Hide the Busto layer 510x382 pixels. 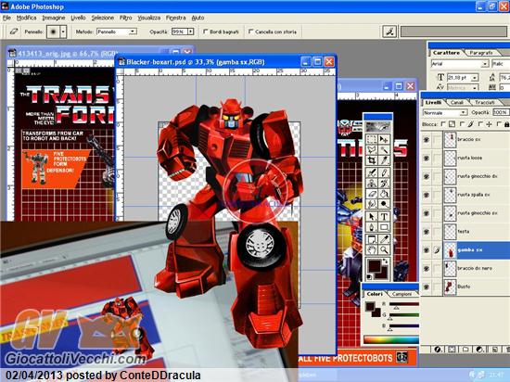427,286
